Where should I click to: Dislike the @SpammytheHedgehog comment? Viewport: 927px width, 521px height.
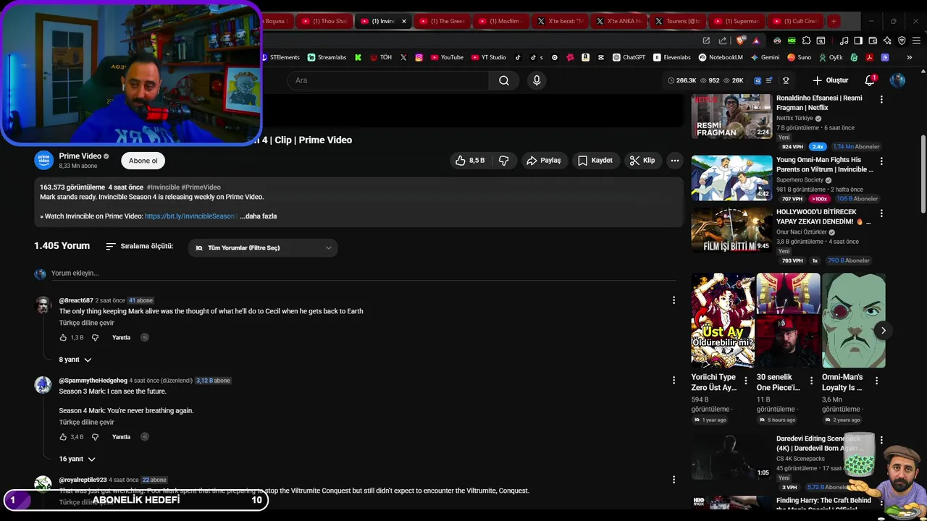pos(95,437)
